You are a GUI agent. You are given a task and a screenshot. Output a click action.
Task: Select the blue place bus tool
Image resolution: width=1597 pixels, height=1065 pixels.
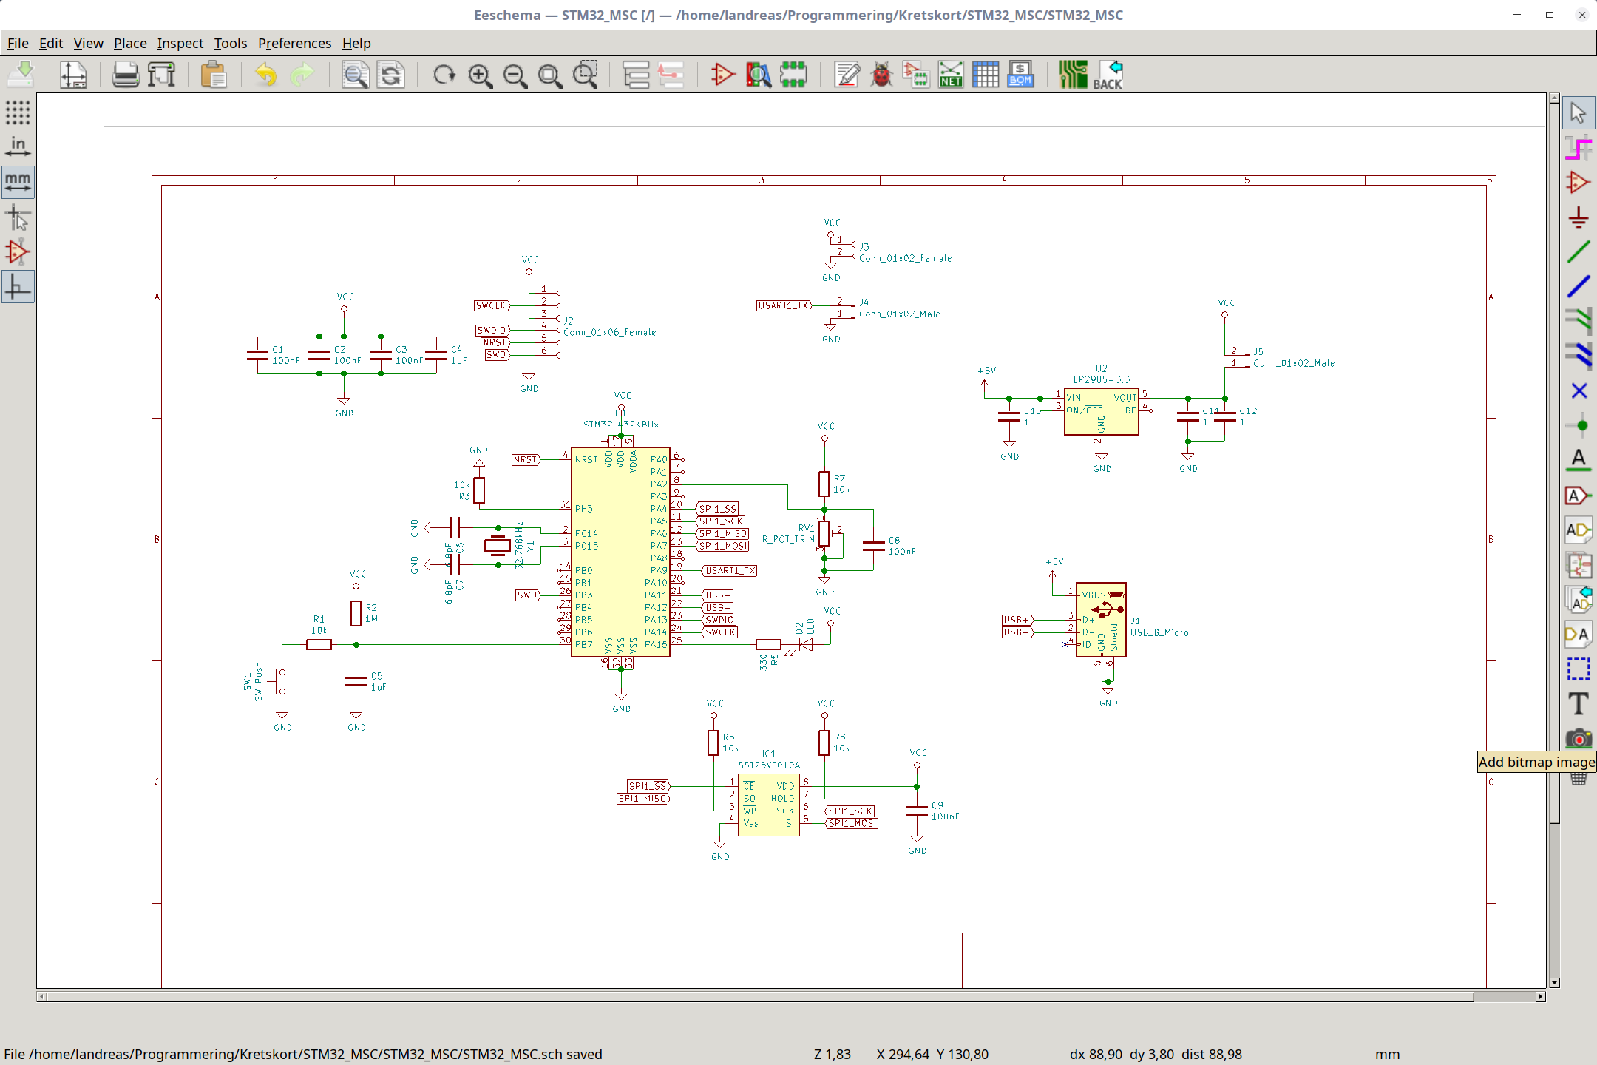[1579, 287]
